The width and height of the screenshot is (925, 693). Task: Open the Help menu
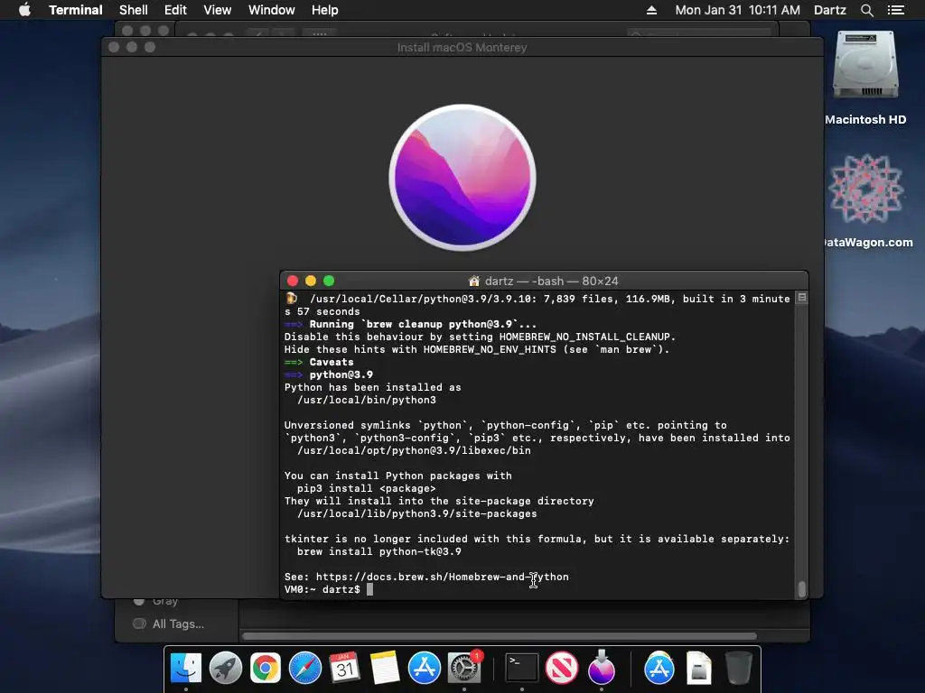coord(324,10)
